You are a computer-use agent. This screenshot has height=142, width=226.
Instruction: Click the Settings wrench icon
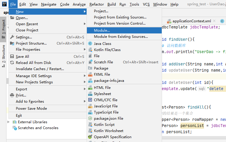coord(12,37)
